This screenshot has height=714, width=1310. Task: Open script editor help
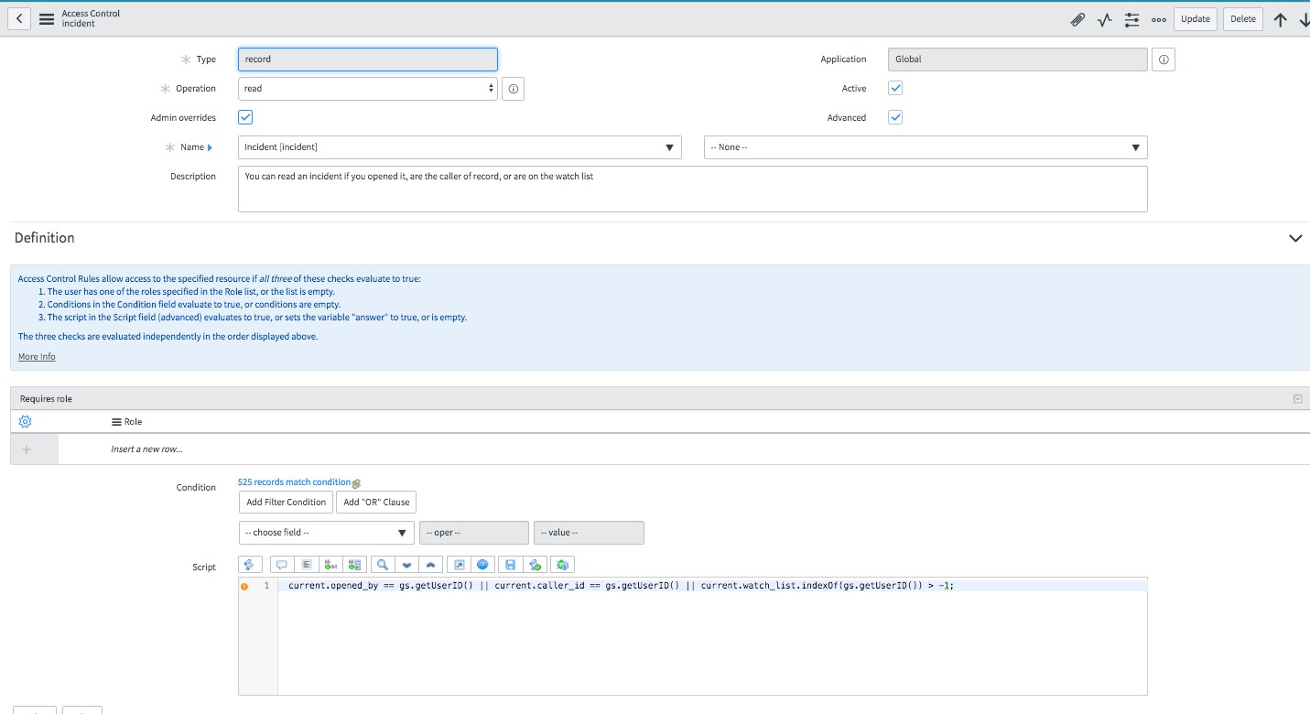(x=483, y=565)
